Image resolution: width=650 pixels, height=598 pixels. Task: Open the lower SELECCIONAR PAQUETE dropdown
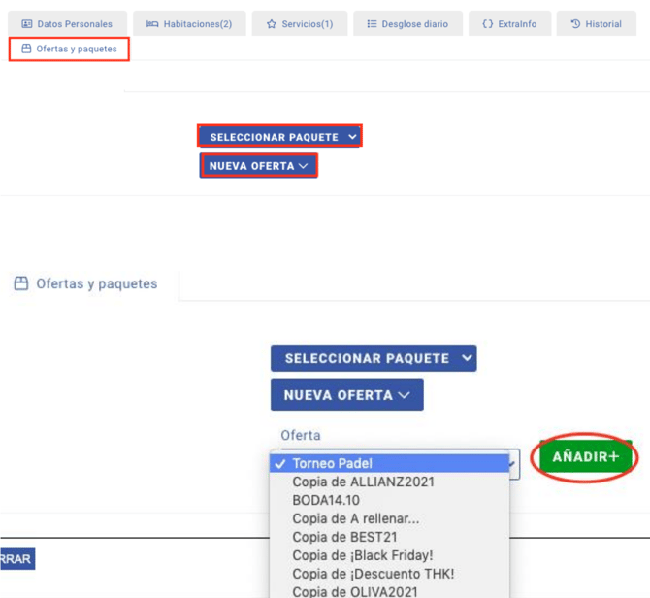coord(374,358)
